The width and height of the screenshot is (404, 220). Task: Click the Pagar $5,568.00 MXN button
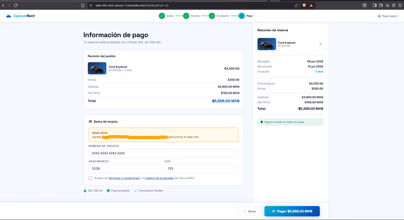[292, 211]
